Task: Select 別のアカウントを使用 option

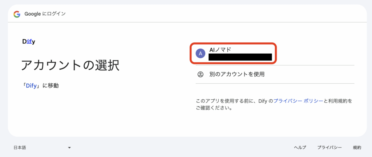Action: pos(237,74)
